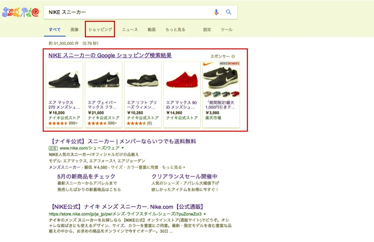Viewport: 374px width, 242px height.
Task: Open 期間限定!最大1,000円引きク product title
Action: [x=220, y=105]
